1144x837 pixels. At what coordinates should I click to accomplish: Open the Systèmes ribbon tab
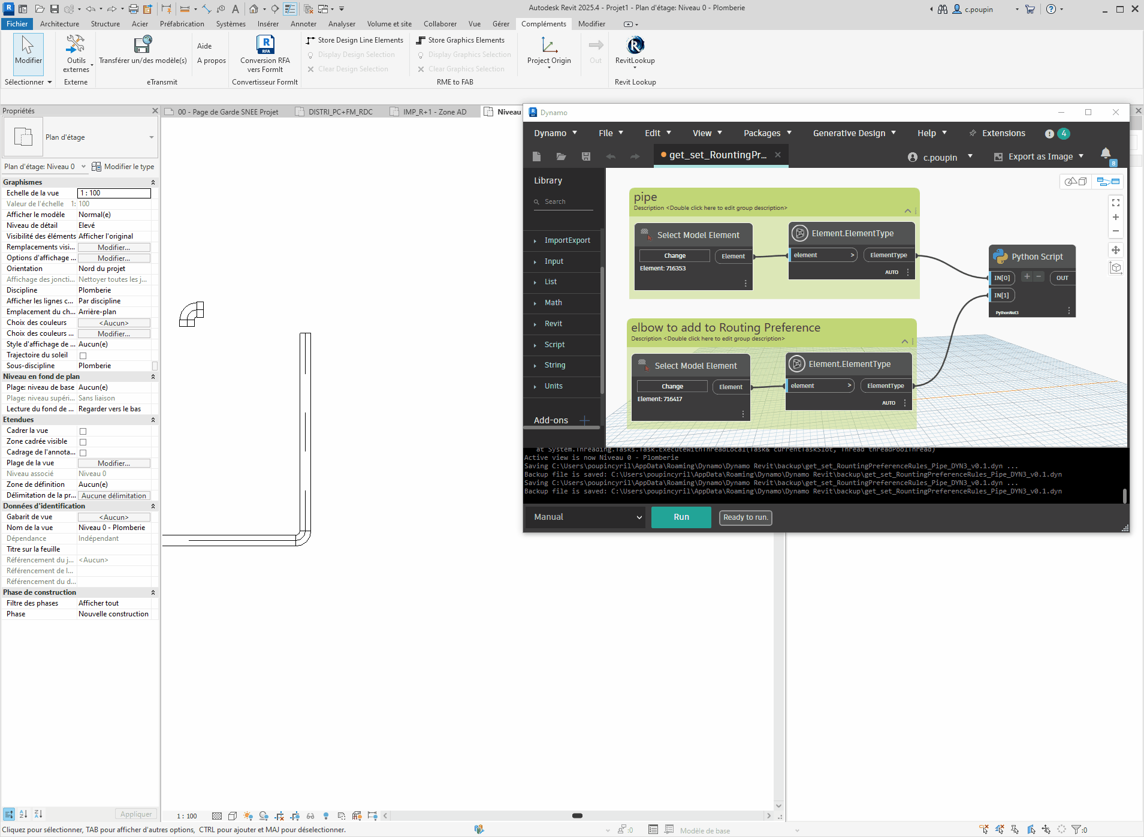click(x=231, y=24)
